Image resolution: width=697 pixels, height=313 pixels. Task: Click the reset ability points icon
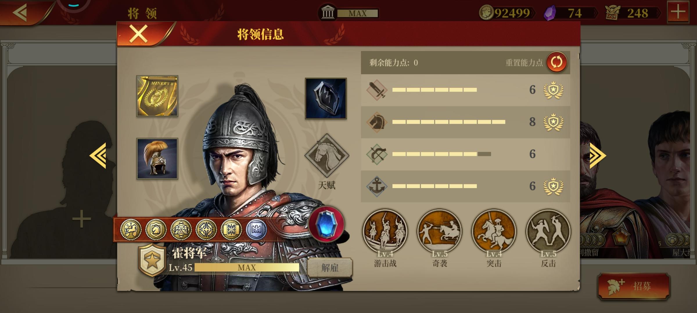coord(556,62)
